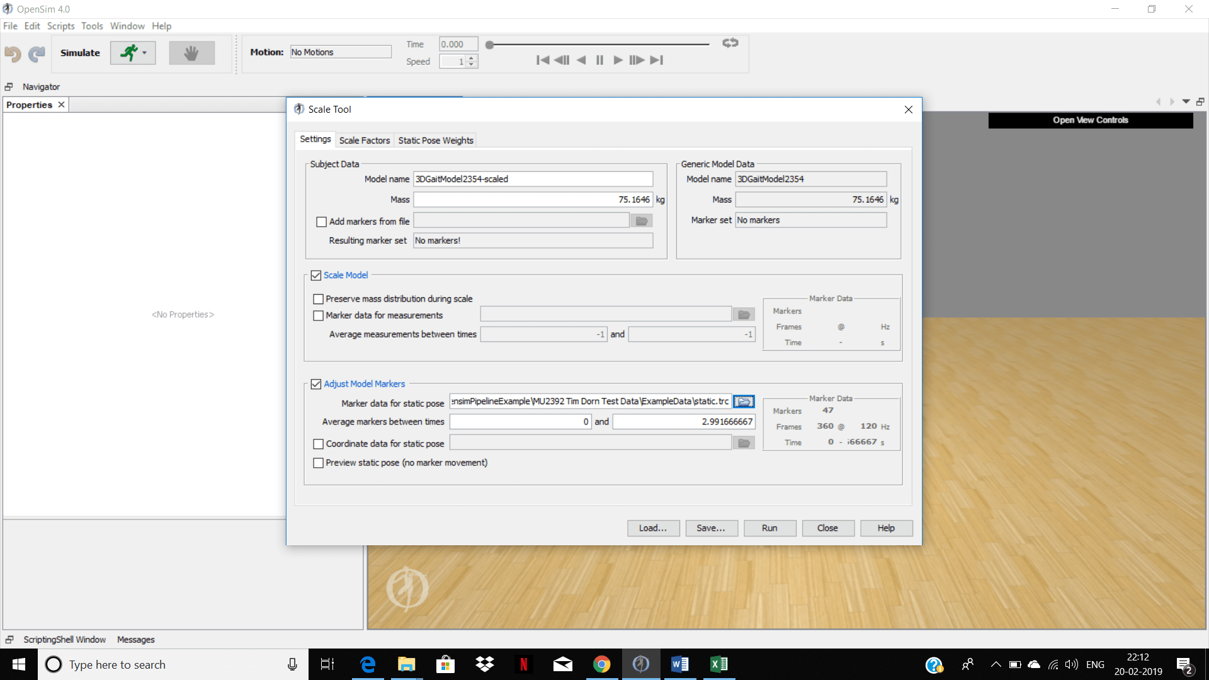Click the redo arrow icon
This screenshot has height=680, width=1209.
tap(37, 54)
